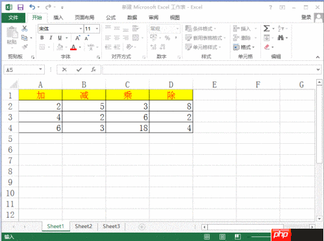Switch to the 公式 Formulas tab

[111, 17]
